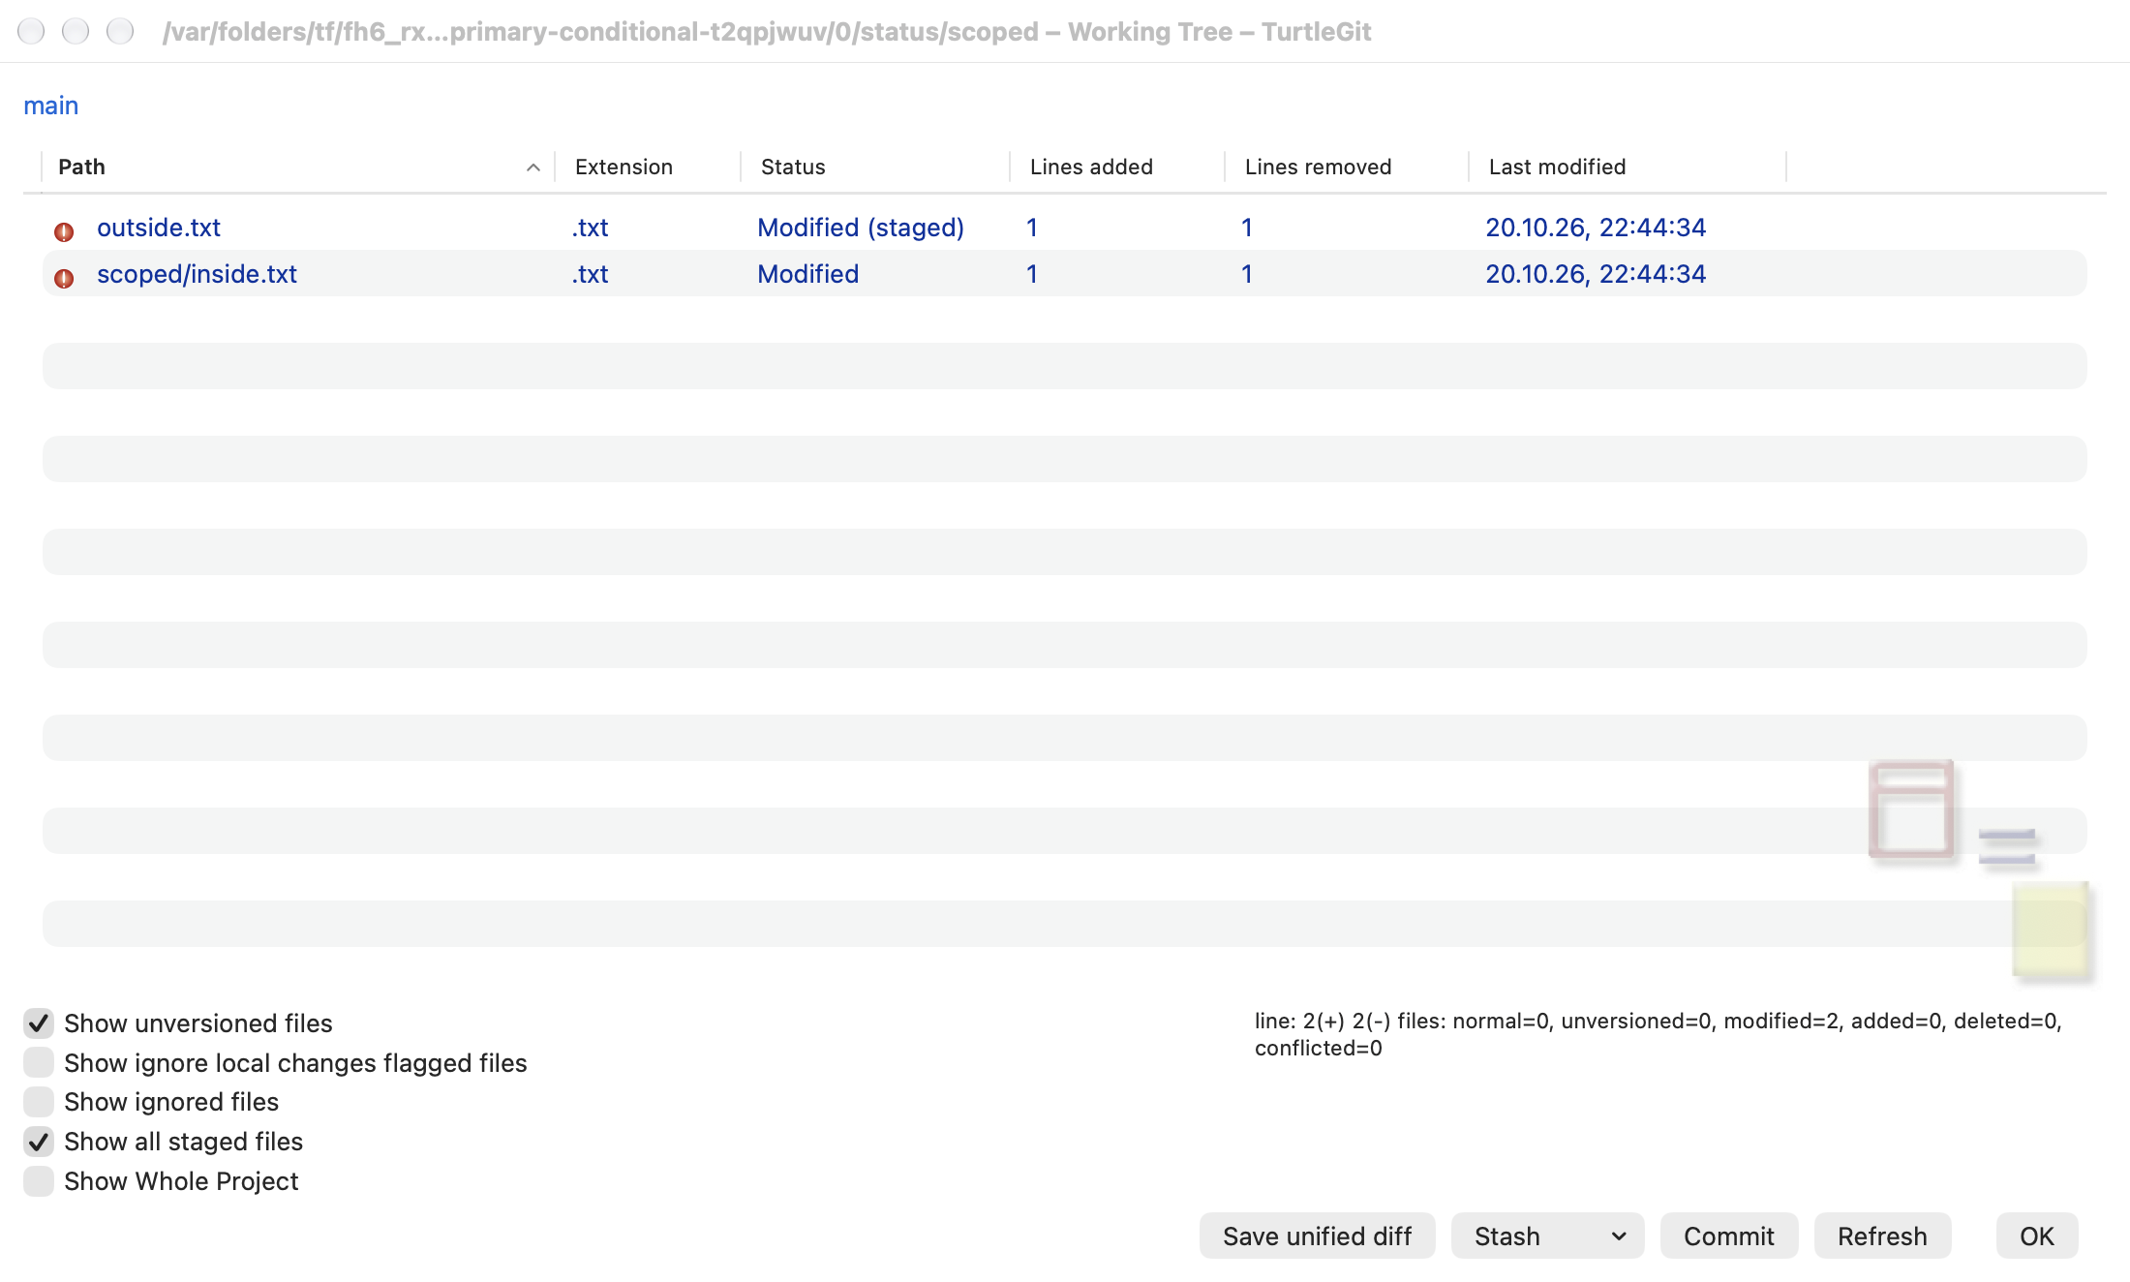Viewport: 2130px width, 1282px height.
Task: Click the last modified time of outside.txt
Action: click(x=1596, y=228)
